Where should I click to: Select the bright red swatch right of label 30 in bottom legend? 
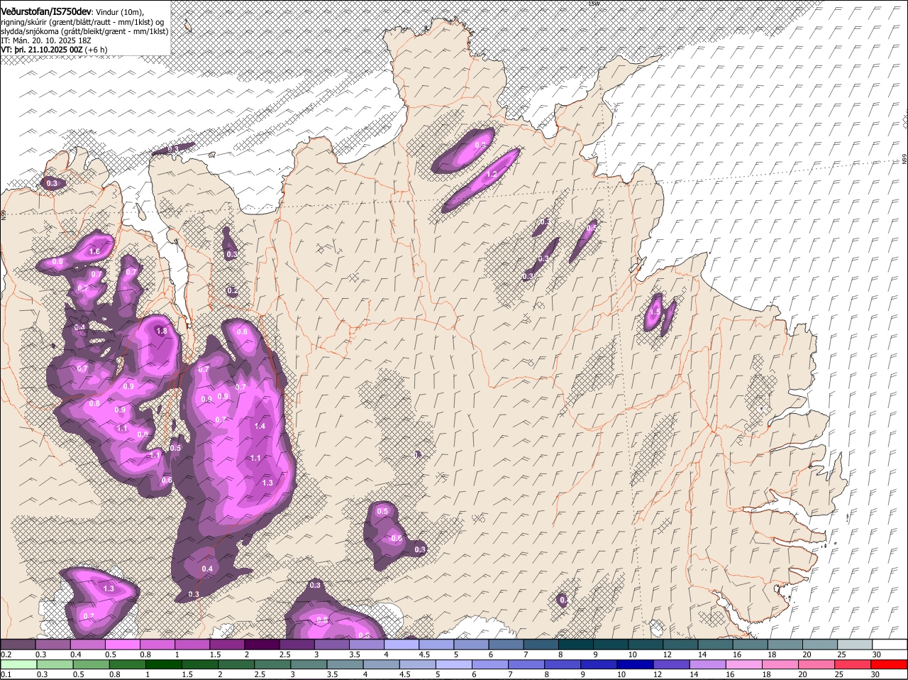tap(890, 664)
